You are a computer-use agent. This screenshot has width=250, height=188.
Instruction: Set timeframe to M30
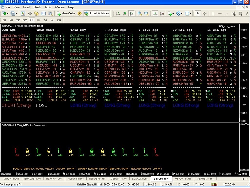[x=25, y=20]
